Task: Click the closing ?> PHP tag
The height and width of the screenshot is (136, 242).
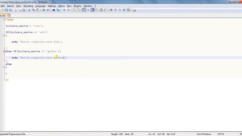Action: [x=7, y=80]
